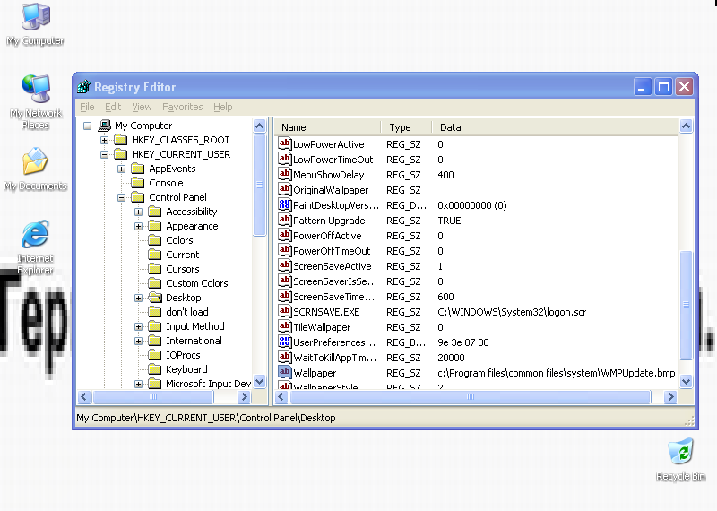Select the Cursors key in tree
The width and height of the screenshot is (717, 511).
(183, 269)
